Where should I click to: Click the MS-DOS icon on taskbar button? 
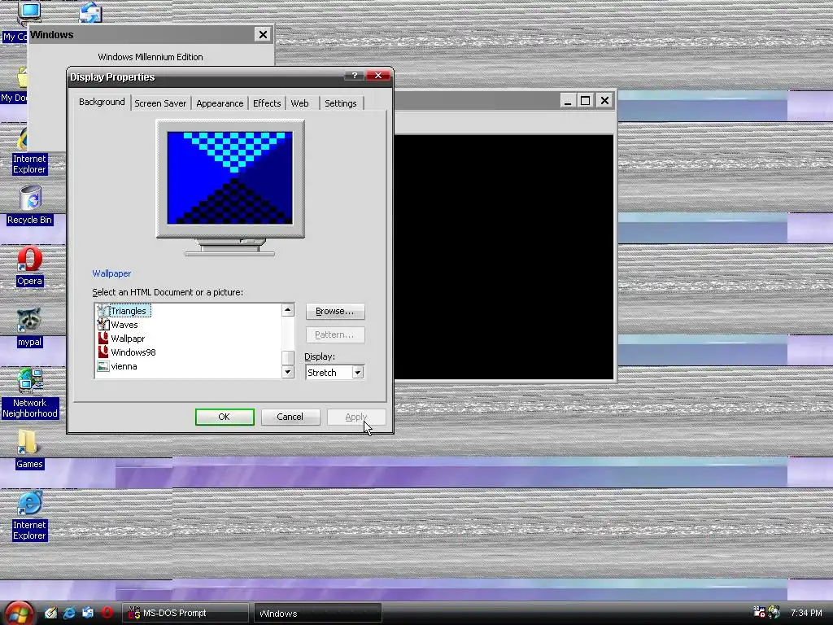tap(134, 613)
